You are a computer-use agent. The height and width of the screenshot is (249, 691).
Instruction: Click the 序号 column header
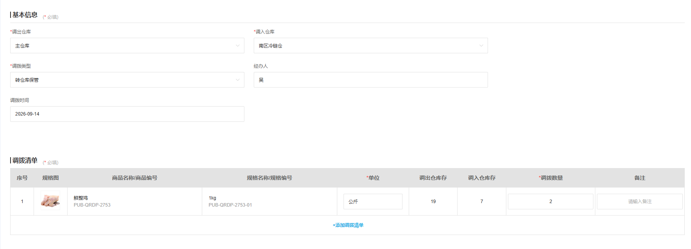pos(22,178)
